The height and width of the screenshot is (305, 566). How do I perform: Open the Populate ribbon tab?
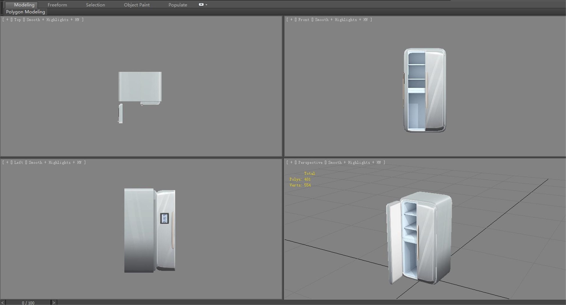coord(178,5)
